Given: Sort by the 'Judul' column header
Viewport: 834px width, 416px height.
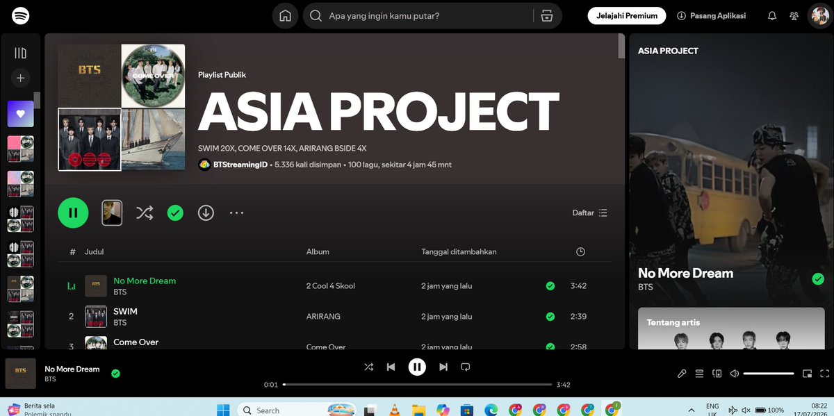Looking at the screenshot, I should click(x=94, y=251).
